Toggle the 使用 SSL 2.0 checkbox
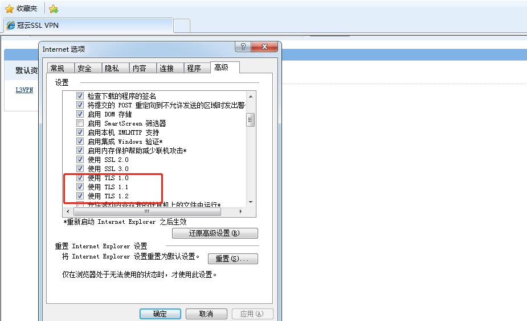This screenshot has height=321, width=527. (x=80, y=160)
